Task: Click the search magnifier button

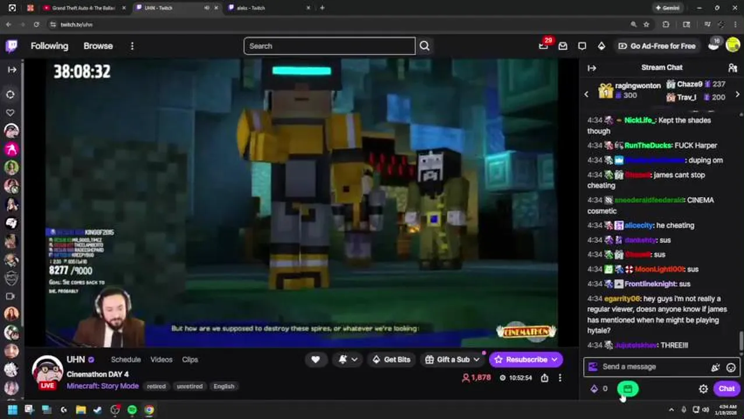Action: [424, 46]
